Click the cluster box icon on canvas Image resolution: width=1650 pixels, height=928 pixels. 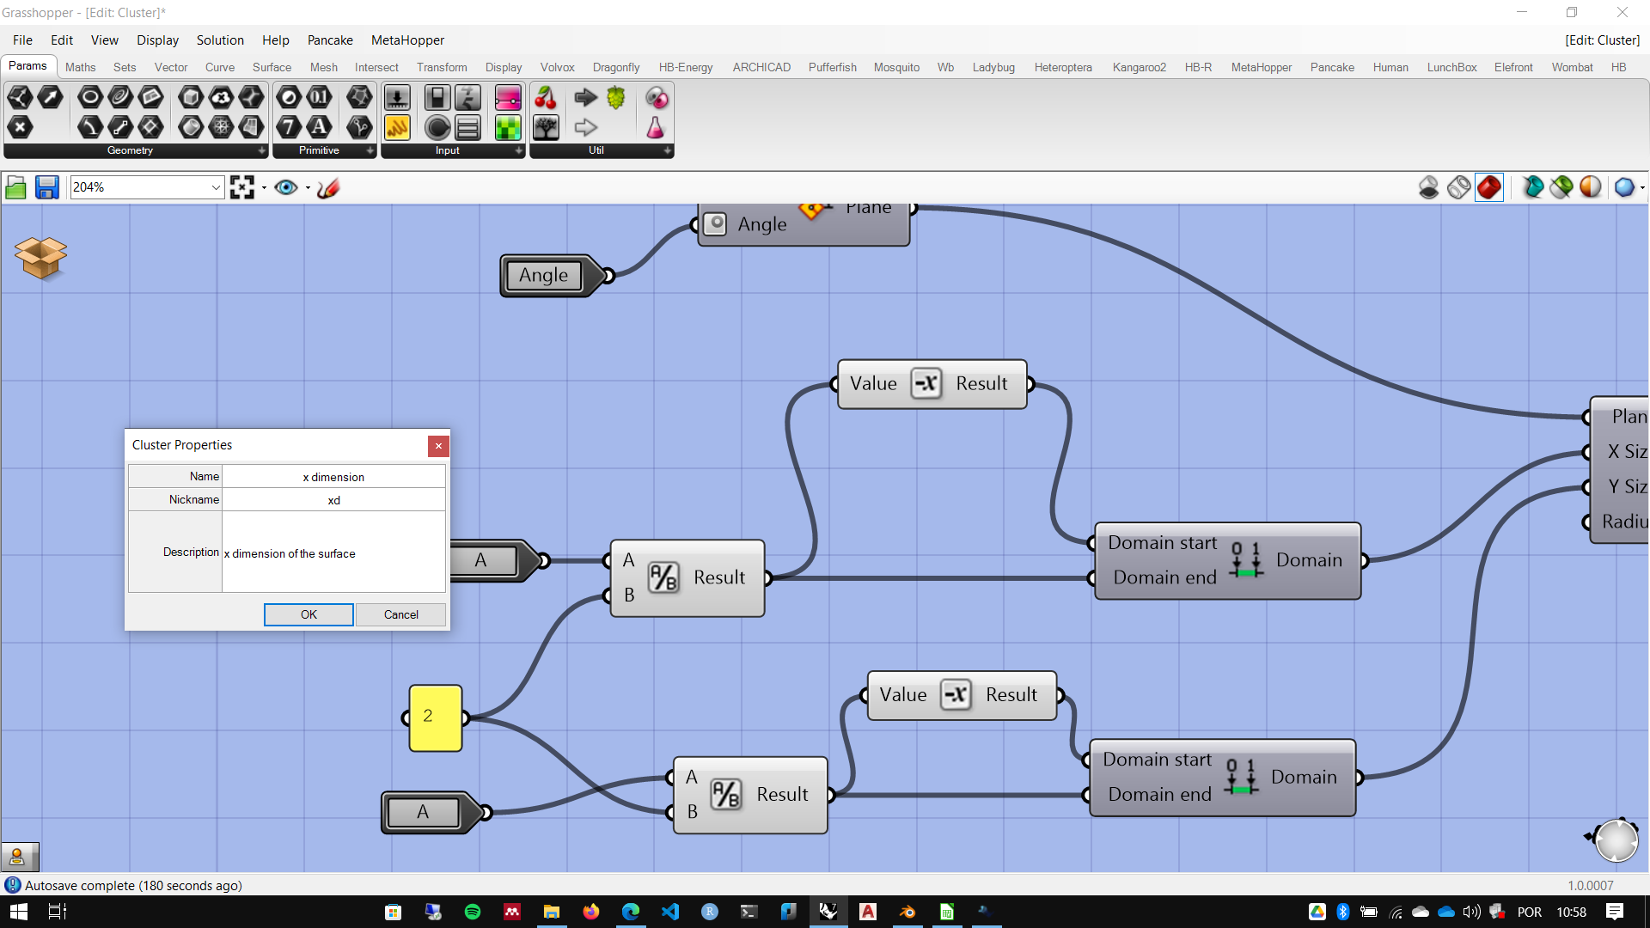click(40, 257)
